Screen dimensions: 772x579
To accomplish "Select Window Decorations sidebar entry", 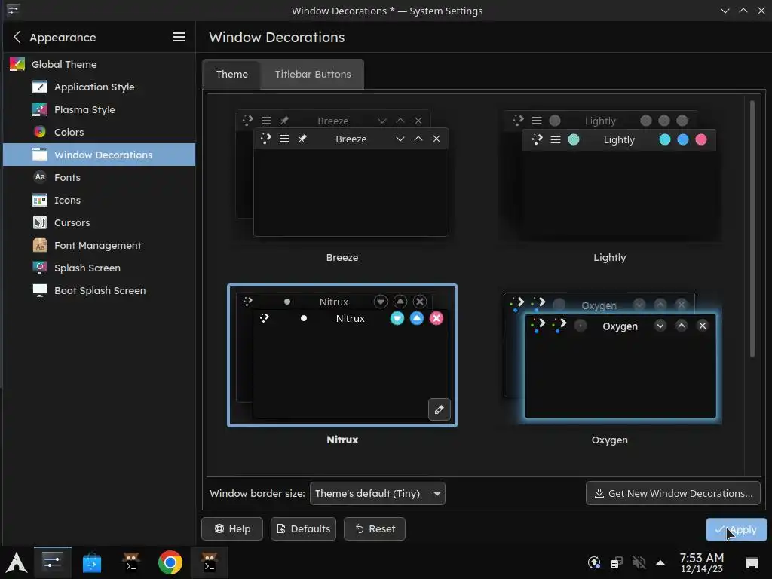I will tap(99, 155).
